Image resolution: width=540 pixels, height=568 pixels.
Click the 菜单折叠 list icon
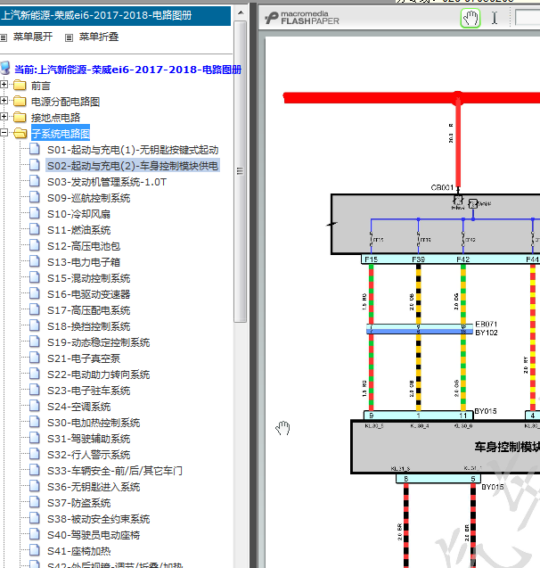[x=69, y=37]
